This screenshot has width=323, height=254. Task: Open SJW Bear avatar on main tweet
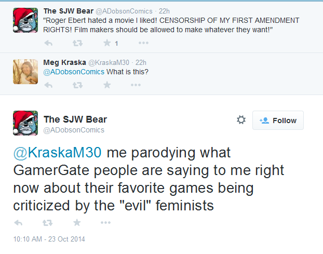click(x=25, y=123)
